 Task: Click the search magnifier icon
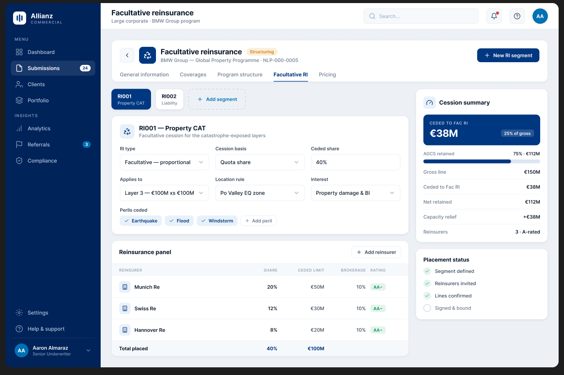pos(372,16)
